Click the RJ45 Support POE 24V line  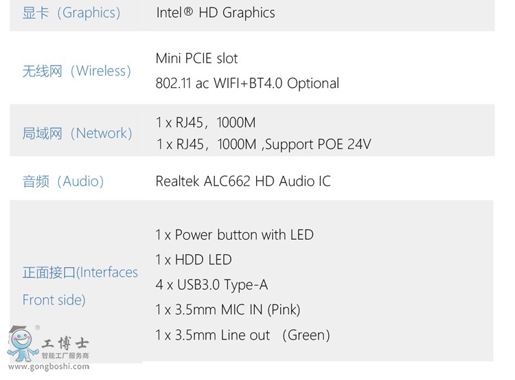(264, 144)
